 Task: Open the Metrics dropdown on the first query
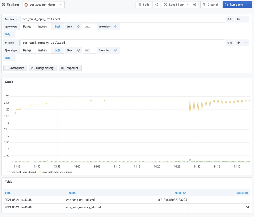point(11,19)
